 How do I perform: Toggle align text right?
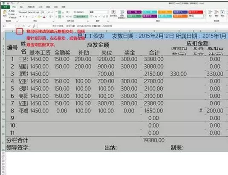tap(63, 17)
